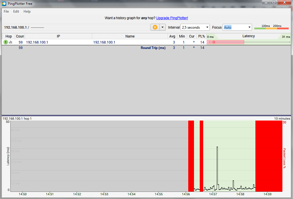Click the Cur column header

192,36
